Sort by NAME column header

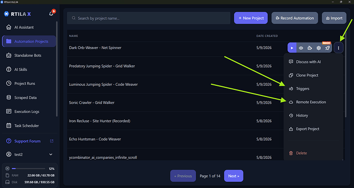point(73,36)
